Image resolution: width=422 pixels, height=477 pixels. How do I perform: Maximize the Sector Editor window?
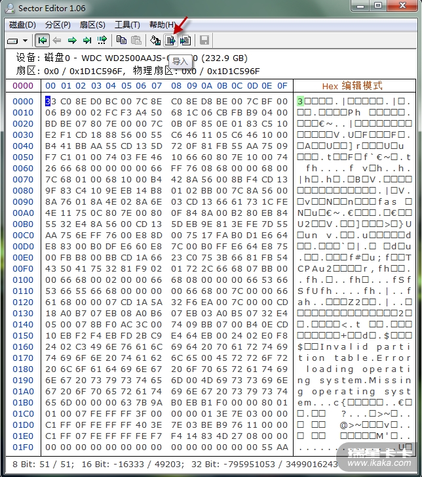pos(378,5)
